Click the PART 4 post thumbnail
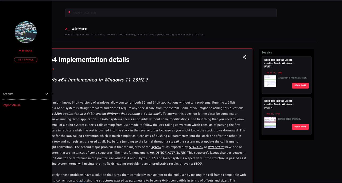342x183 pixels. coord(270,123)
